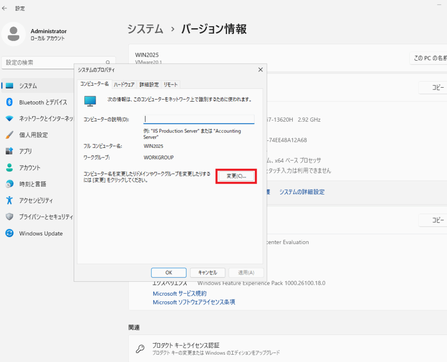
Task: Open Time and language globe-clock icon
Action: click(10, 184)
